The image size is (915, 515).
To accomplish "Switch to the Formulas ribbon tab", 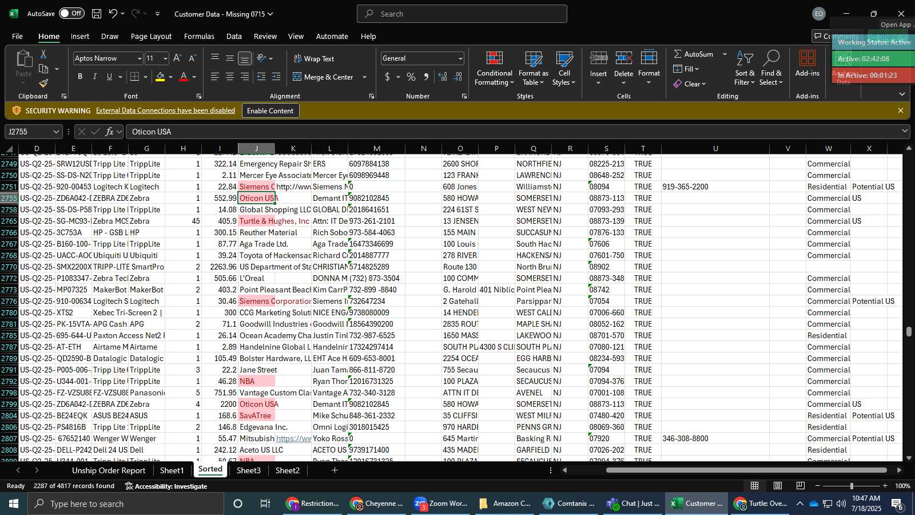I will [199, 36].
